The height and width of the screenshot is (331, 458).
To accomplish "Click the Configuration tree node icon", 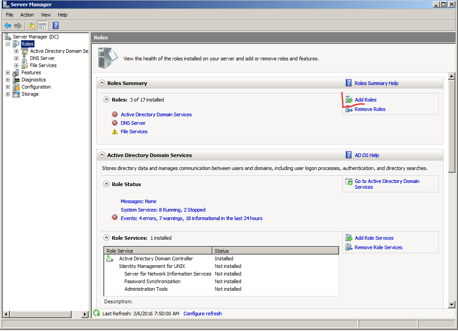I will tap(17, 87).
